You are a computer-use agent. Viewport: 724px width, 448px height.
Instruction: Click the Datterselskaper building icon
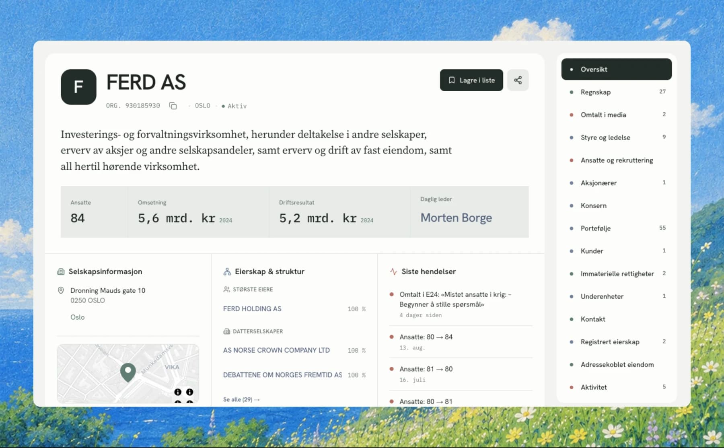tap(226, 331)
